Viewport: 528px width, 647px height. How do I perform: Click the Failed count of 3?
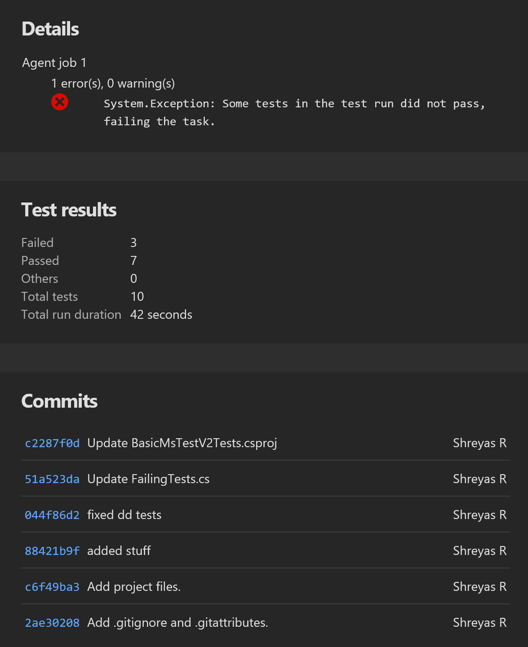(133, 242)
